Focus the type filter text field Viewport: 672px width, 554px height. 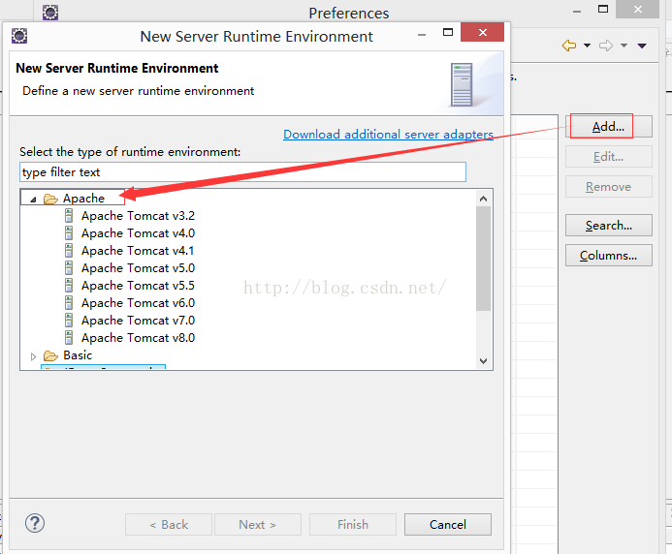pyautogui.click(x=243, y=172)
